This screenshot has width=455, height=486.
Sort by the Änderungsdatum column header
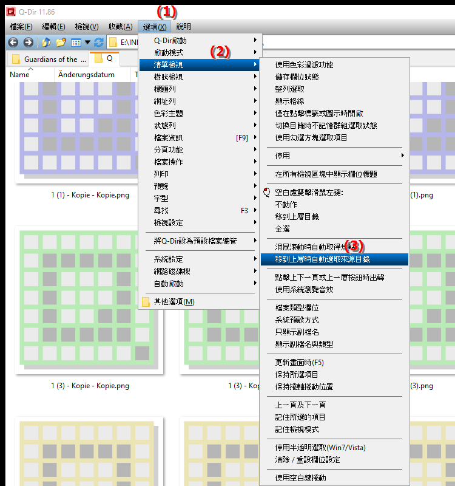pos(92,75)
